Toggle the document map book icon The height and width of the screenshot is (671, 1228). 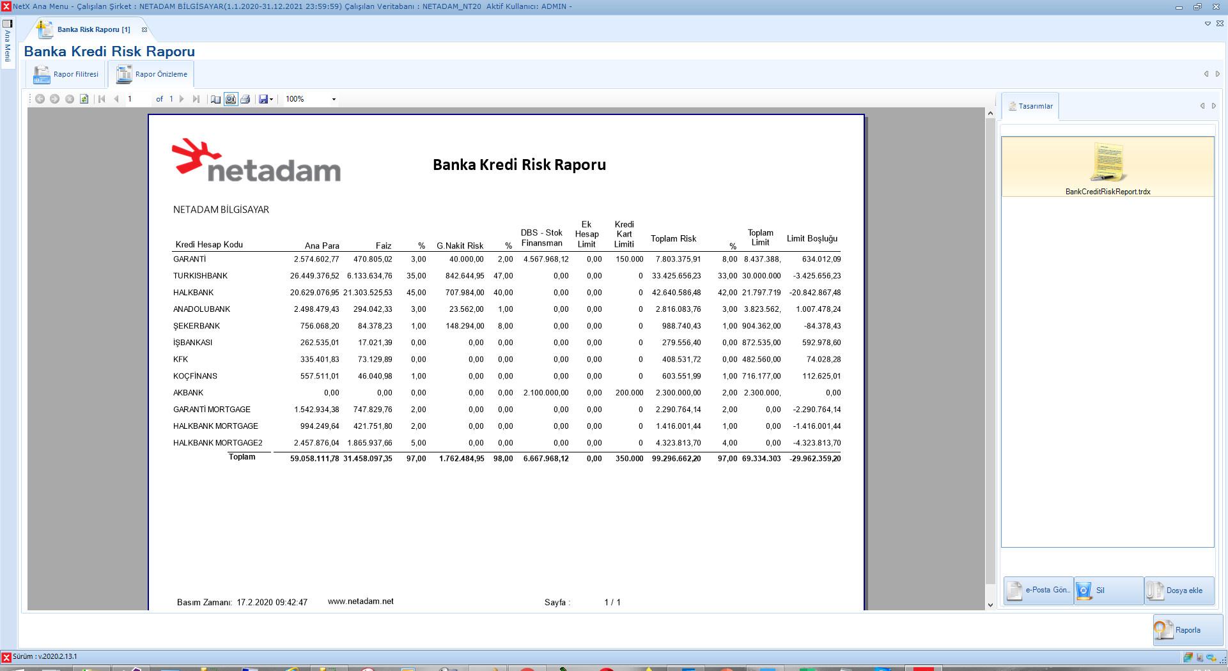(215, 99)
